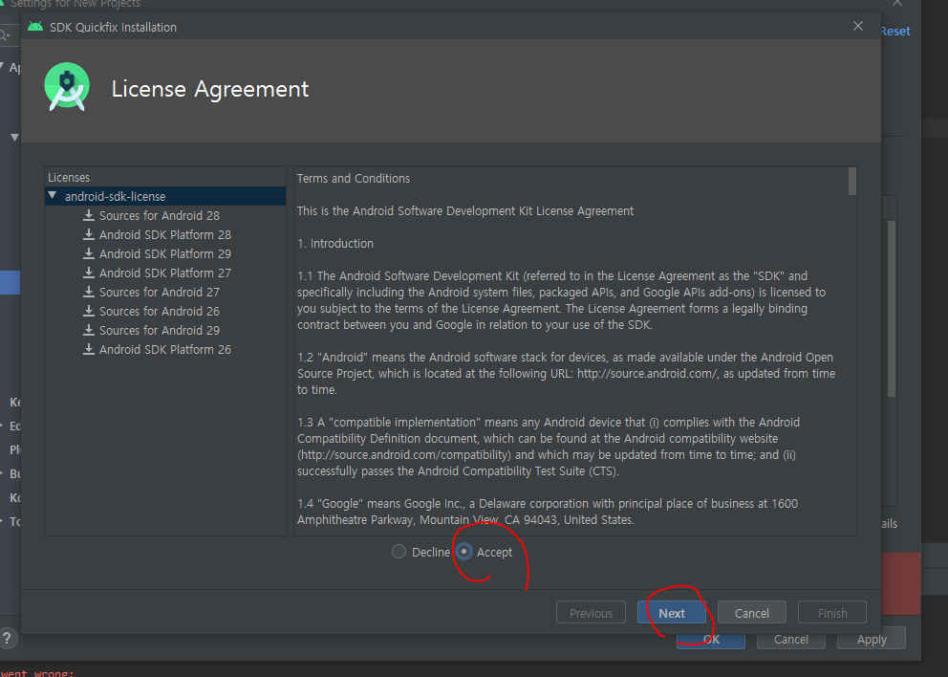Click Reset link in Settings window
The height and width of the screenshot is (677, 948).
tap(895, 31)
